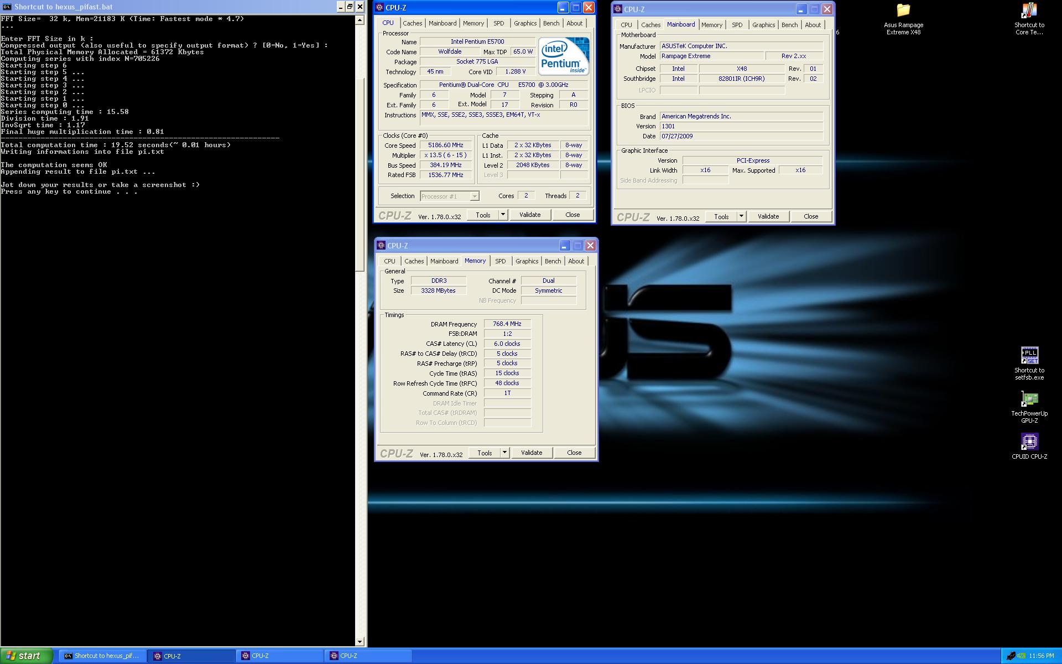
Task: Select Graphics tab in memory CPU-Z window
Action: point(527,261)
